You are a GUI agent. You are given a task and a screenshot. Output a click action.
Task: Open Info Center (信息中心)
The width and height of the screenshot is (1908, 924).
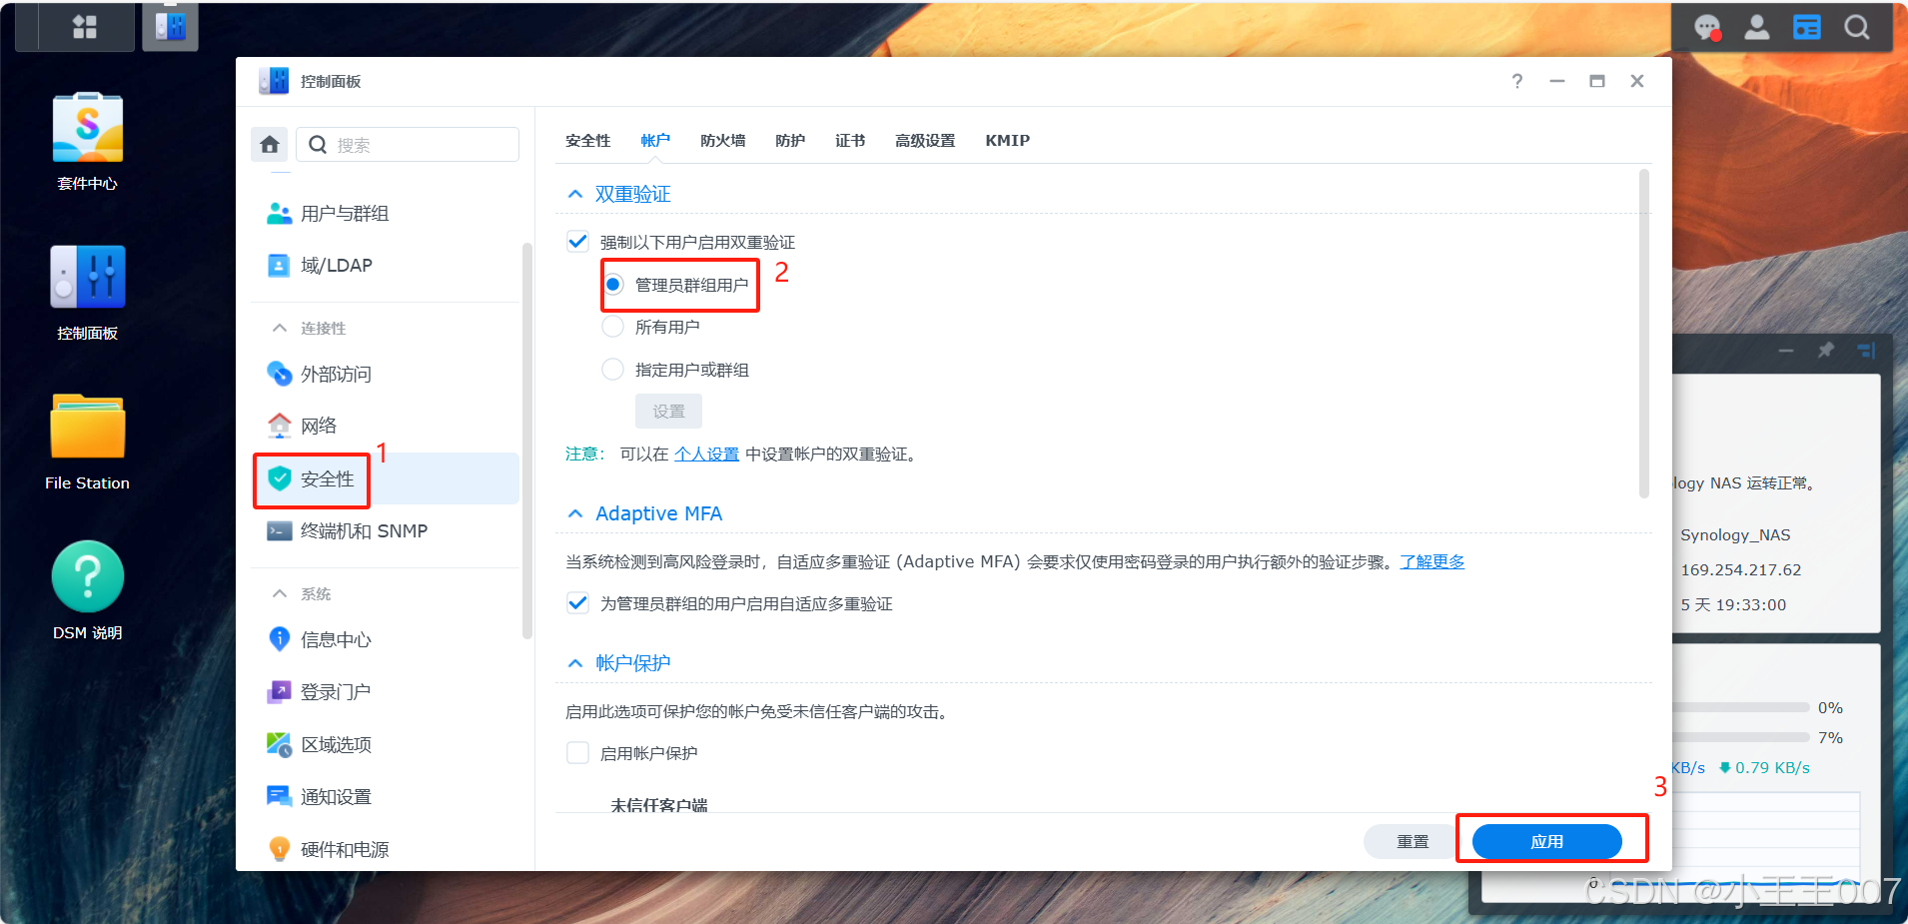[385, 640]
